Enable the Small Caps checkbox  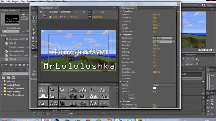[x=154, y=69]
